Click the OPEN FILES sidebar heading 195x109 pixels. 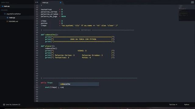5,3
